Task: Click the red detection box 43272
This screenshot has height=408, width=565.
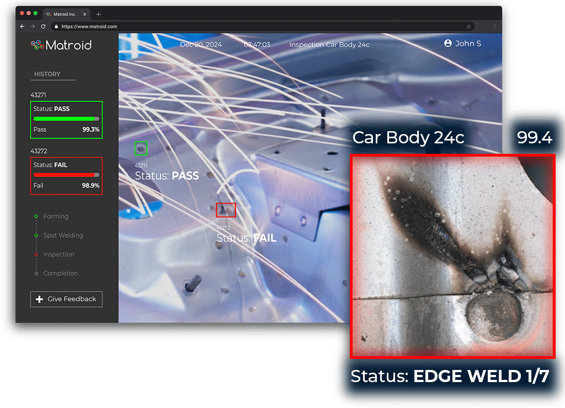Action: pos(226,210)
